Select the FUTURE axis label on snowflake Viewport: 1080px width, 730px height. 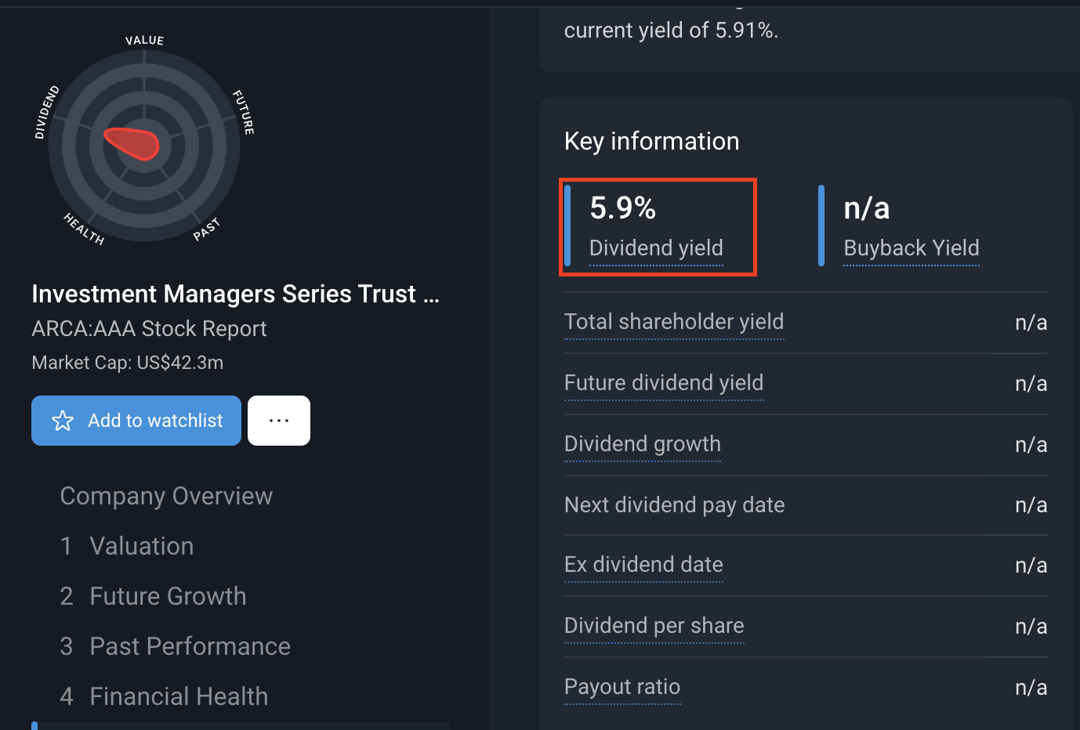[244, 112]
